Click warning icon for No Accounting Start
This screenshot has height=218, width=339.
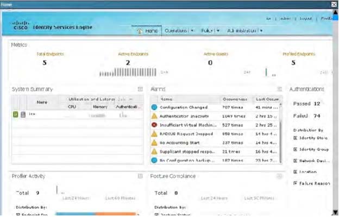(154, 143)
